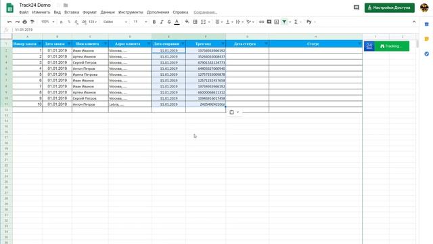Insert a link with the chain icon
The height and width of the screenshot is (244, 433).
(x=261, y=22)
